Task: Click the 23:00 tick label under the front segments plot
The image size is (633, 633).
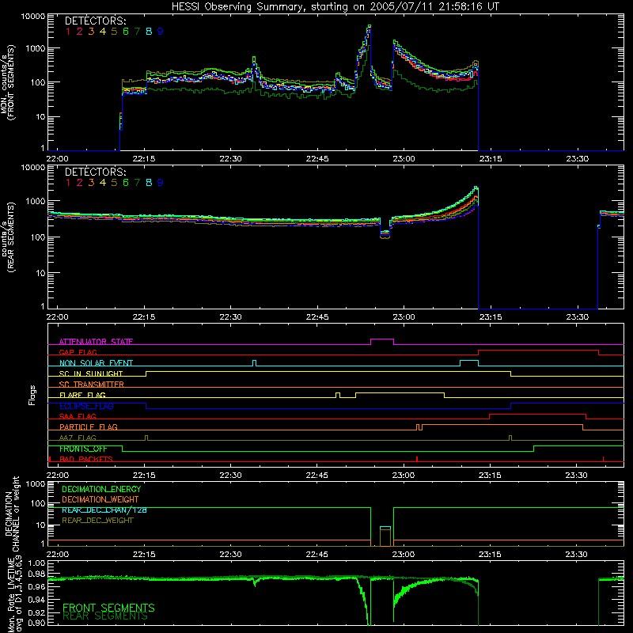Action: pos(404,159)
